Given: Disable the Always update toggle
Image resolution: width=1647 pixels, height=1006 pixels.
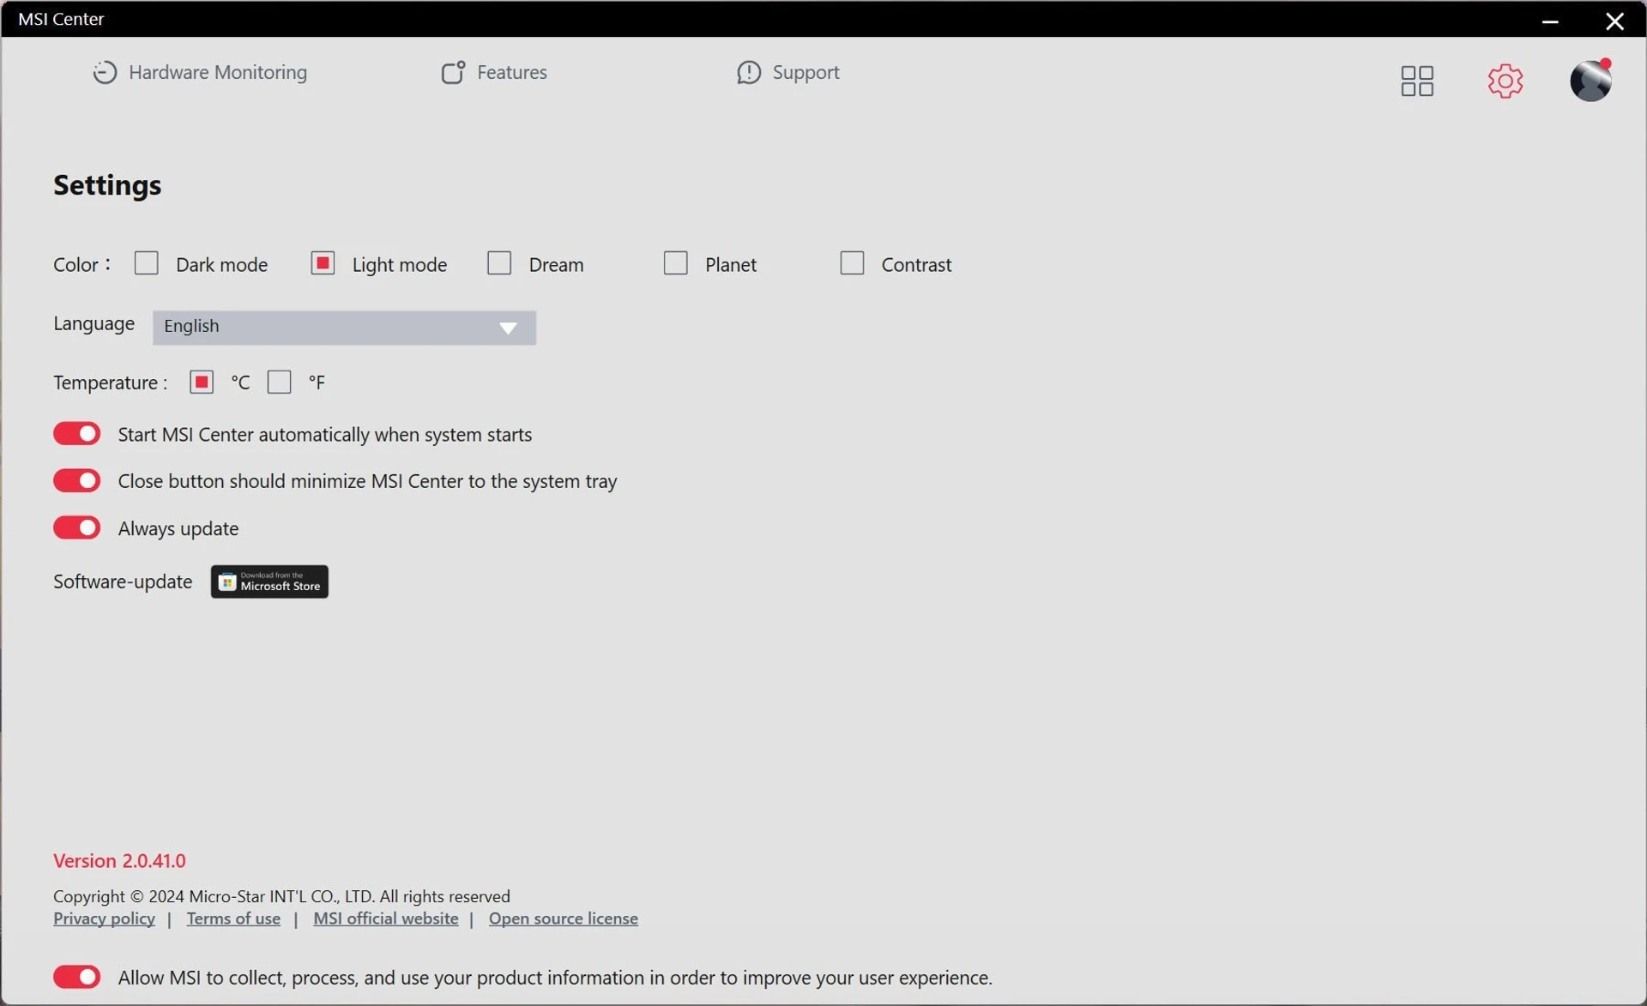Looking at the screenshot, I should [77, 527].
